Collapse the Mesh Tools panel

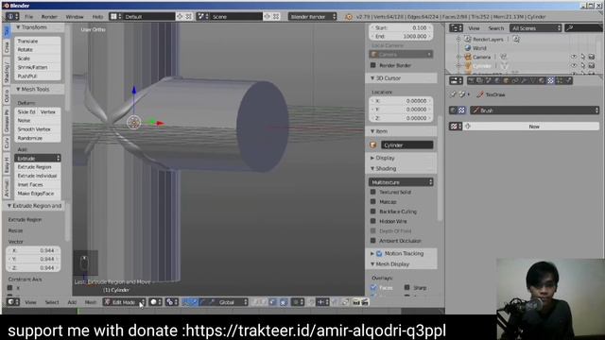coord(18,89)
